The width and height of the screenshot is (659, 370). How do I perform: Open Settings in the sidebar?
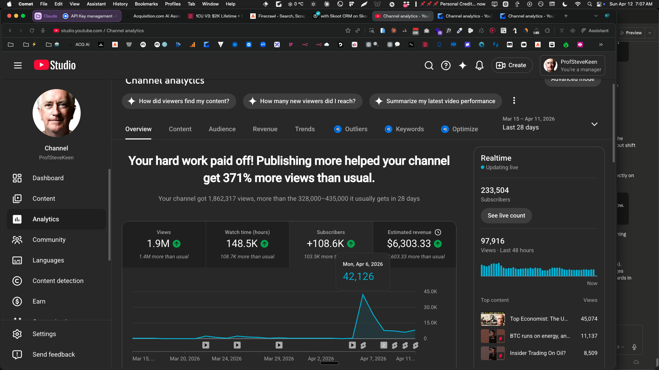(x=56, y=334)
